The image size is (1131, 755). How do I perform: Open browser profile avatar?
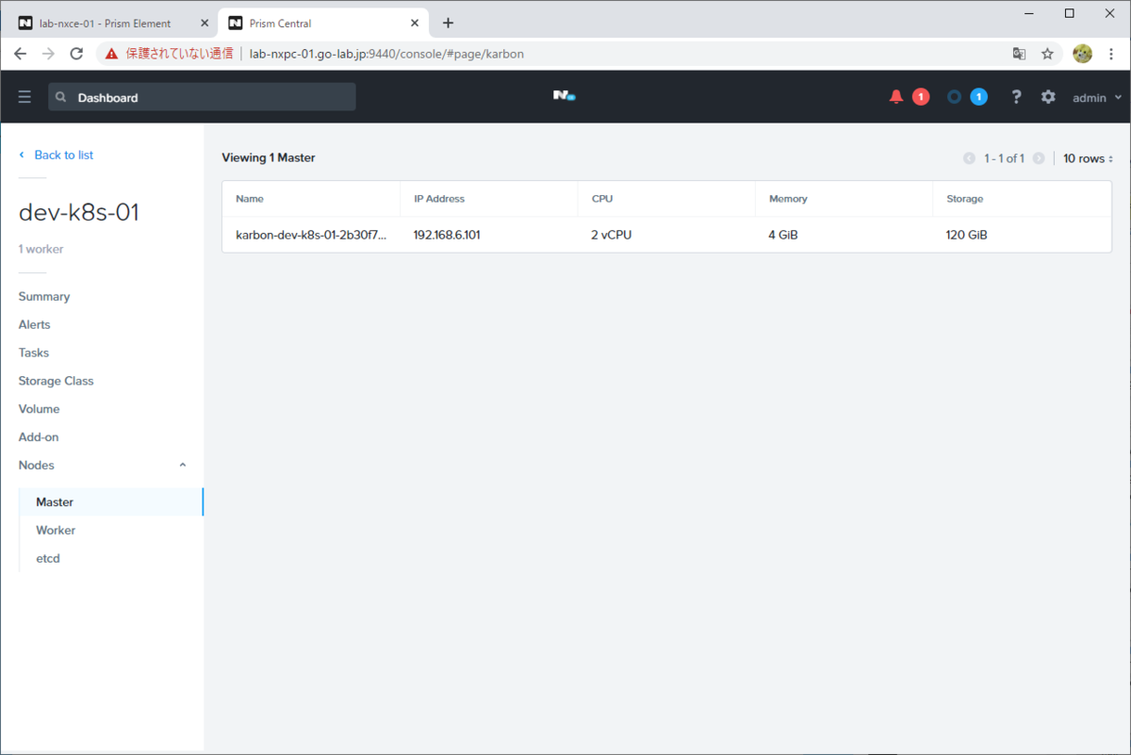tap(1082, 54)
